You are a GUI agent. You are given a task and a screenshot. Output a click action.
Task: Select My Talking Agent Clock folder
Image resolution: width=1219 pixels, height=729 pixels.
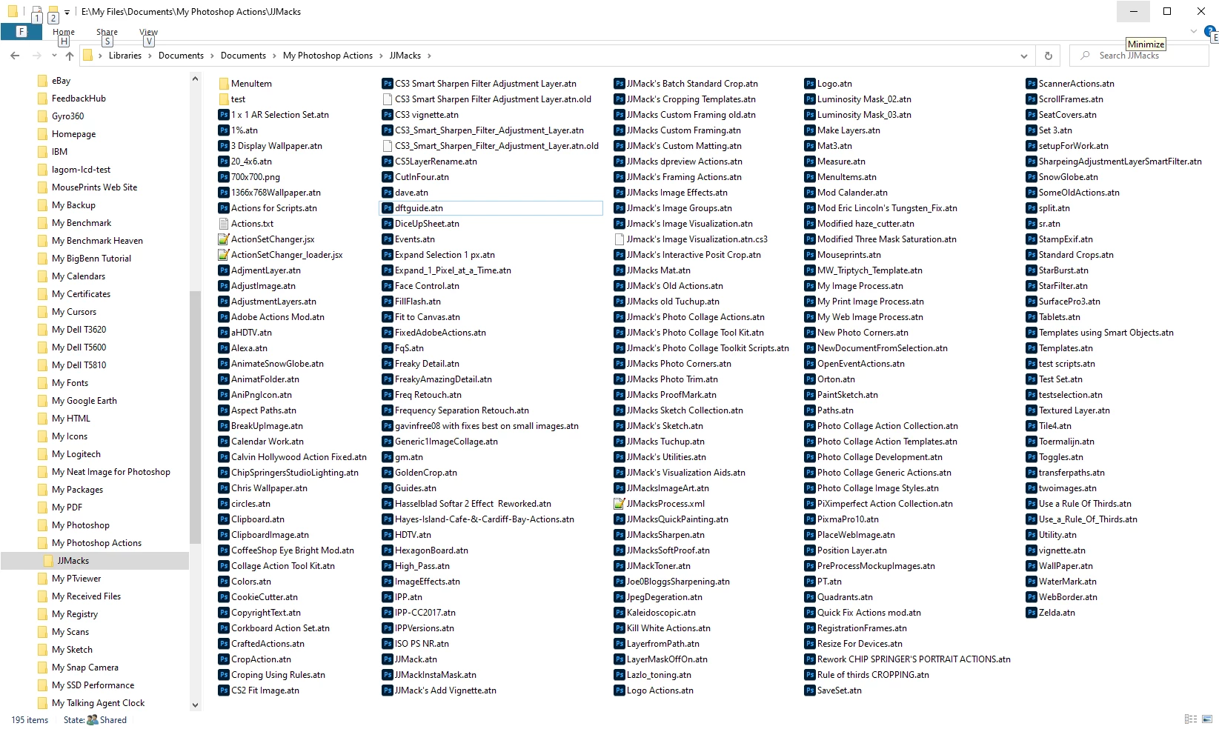point(98,703)
